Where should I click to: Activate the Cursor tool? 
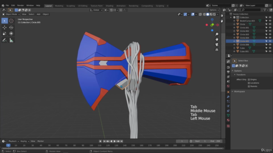[x=11, y=21]
